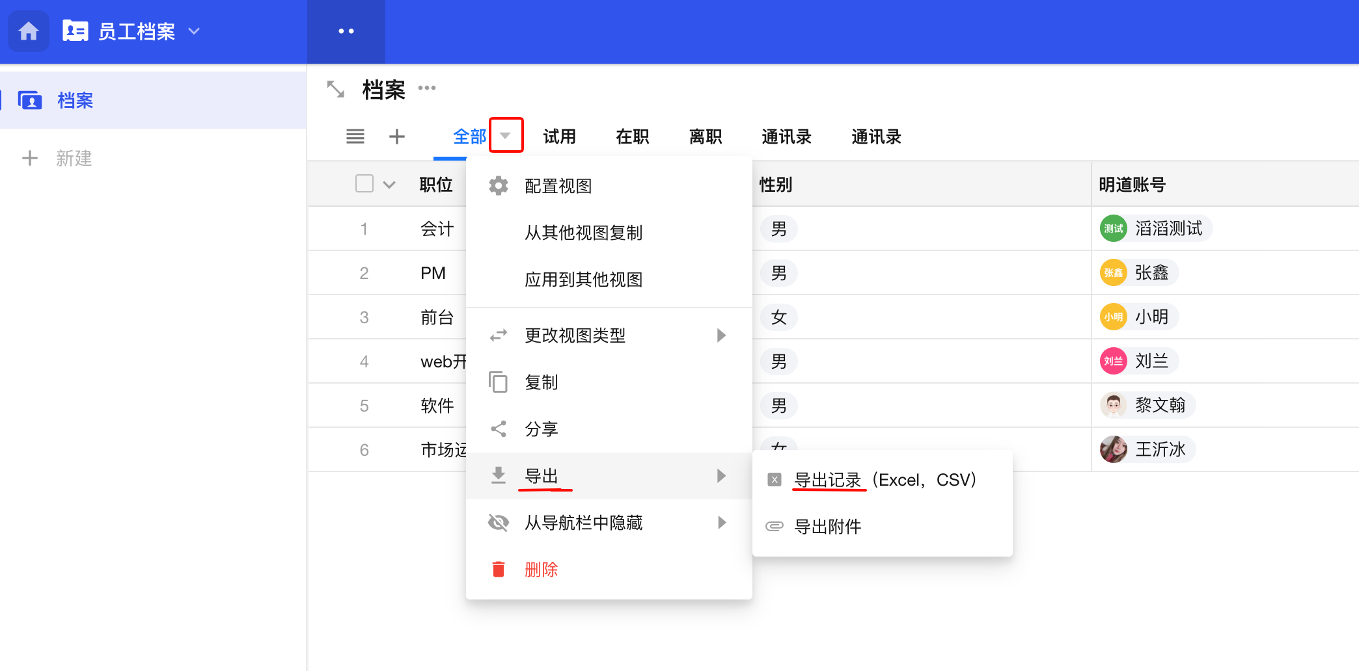Switch to the 离职 view tab
The width and height of the screenshot is (1359, 671).
706,137
